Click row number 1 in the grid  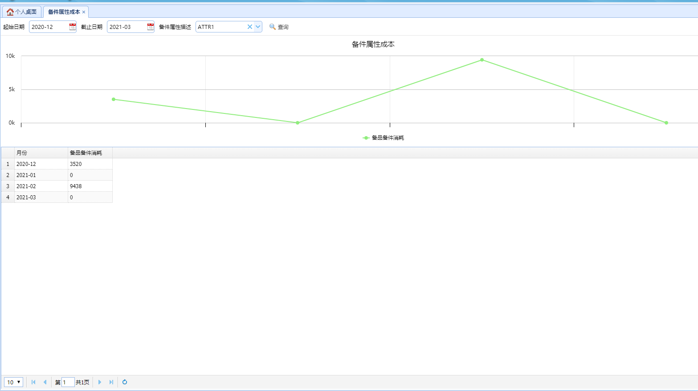(x=8, y=164)
